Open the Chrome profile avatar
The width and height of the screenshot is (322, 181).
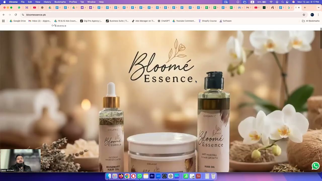click(312, 15)
